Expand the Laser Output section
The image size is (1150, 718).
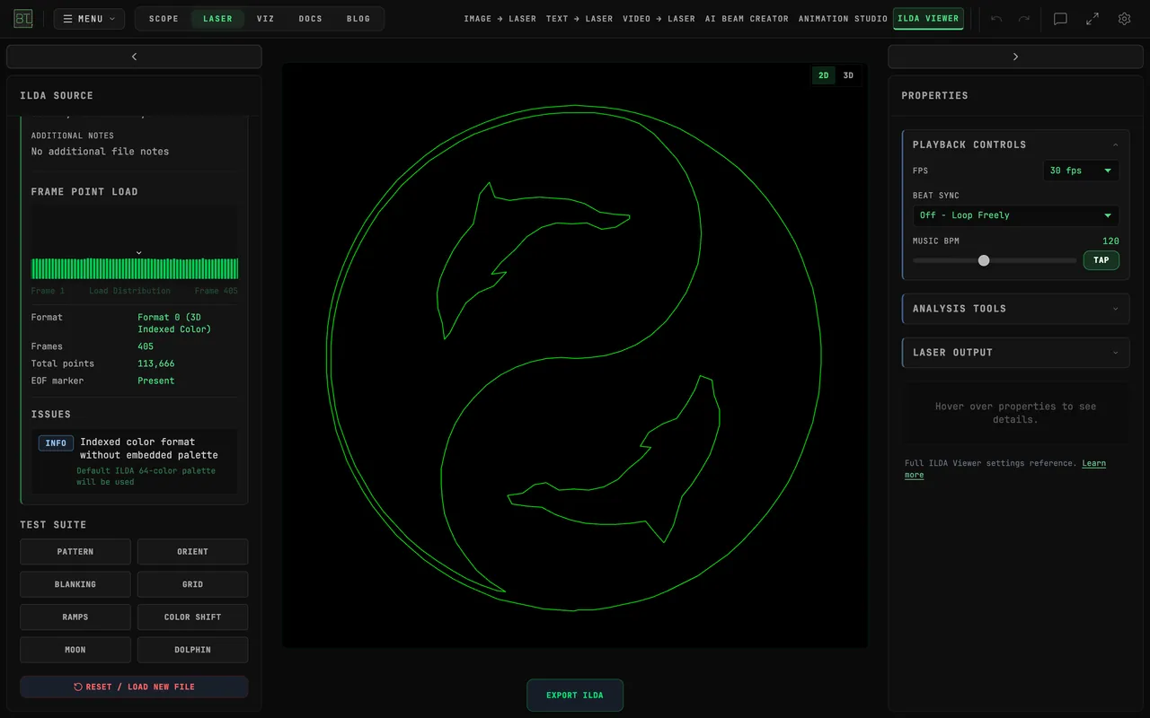click(1016, 353)
